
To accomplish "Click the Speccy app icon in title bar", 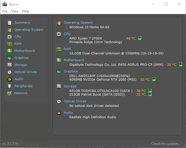I will tap(5, 4).
